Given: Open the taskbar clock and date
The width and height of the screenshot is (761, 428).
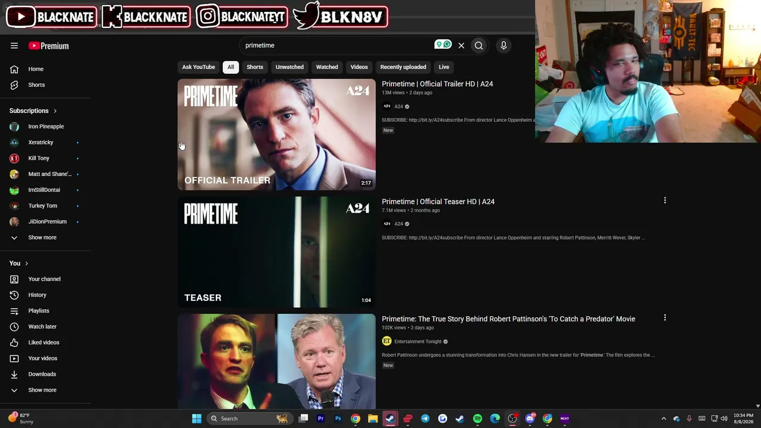Looking at the screenshot, I should coord(743,418).
